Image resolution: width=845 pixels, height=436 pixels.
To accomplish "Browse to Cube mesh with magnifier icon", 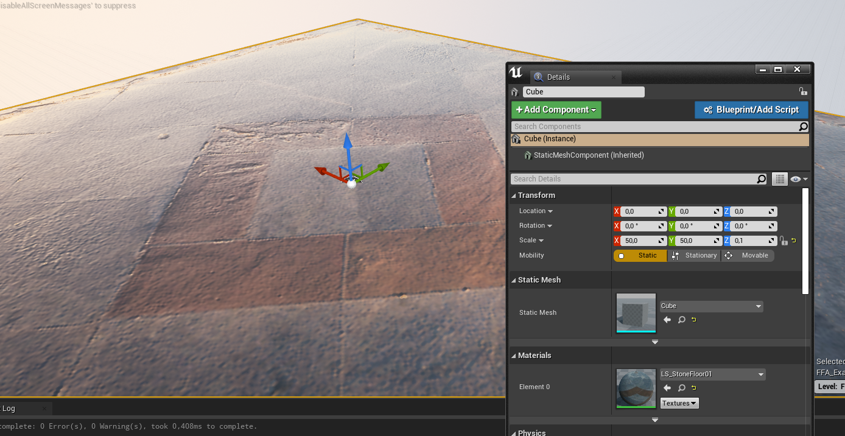I will 682,320.
